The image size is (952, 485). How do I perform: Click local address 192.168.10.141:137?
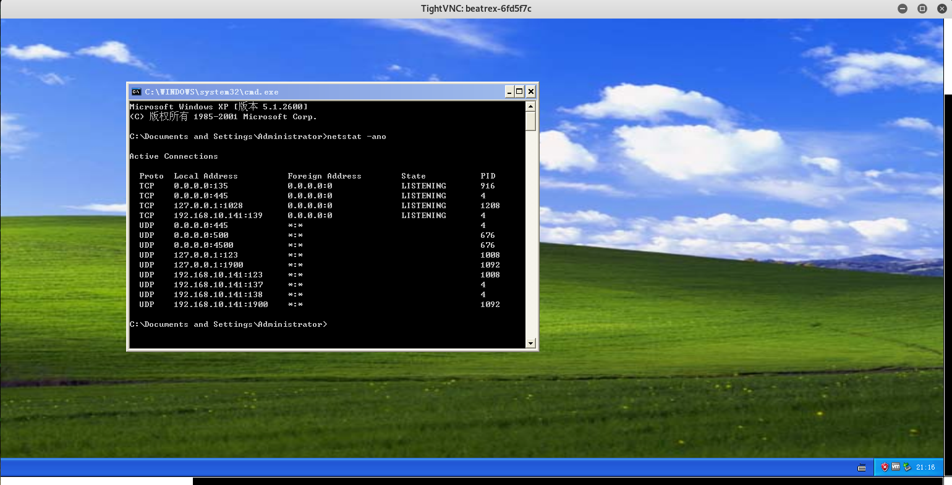coord(218,285)
